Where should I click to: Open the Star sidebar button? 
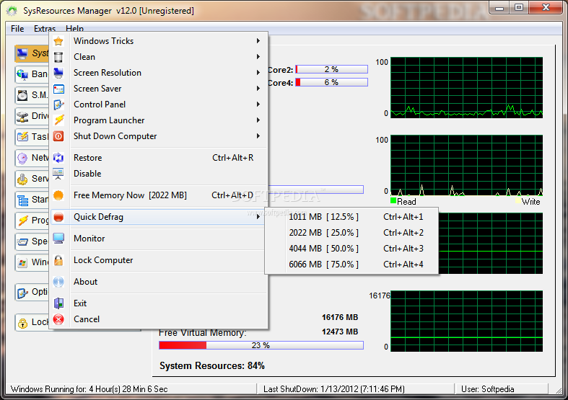coord(32,199)
